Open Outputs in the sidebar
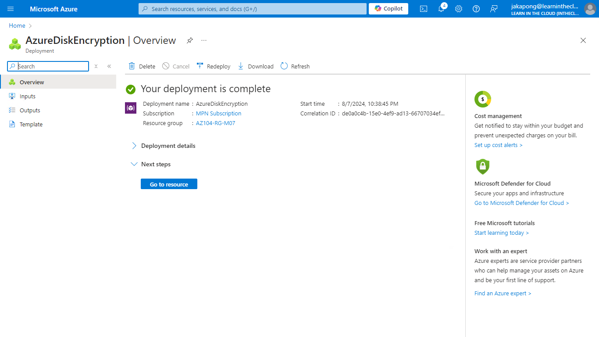 [58, 110]
